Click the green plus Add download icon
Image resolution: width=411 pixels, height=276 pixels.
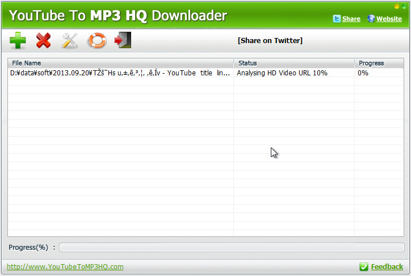[x=18, y=40]
